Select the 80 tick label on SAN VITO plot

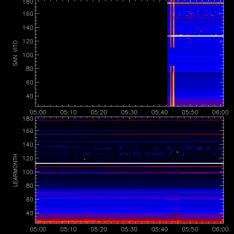pos(30,69)
